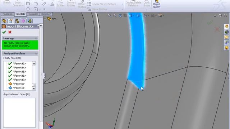Select the Arc sketch tool
This screenshot has height=129, width=230.
[x=36, y=4]
